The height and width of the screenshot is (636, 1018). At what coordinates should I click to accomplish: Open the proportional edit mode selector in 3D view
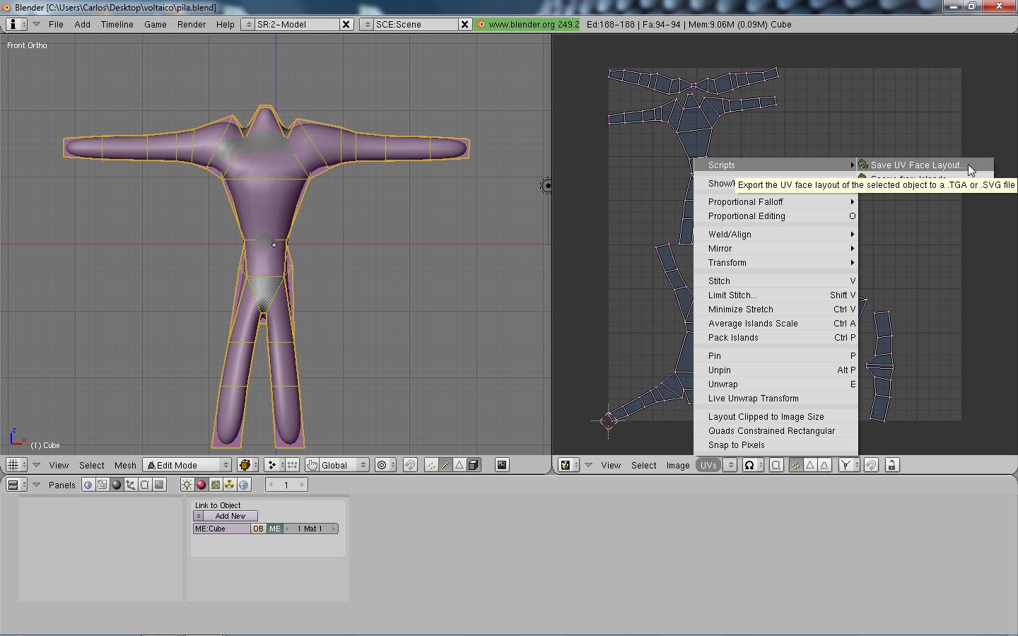coord(385,465)
